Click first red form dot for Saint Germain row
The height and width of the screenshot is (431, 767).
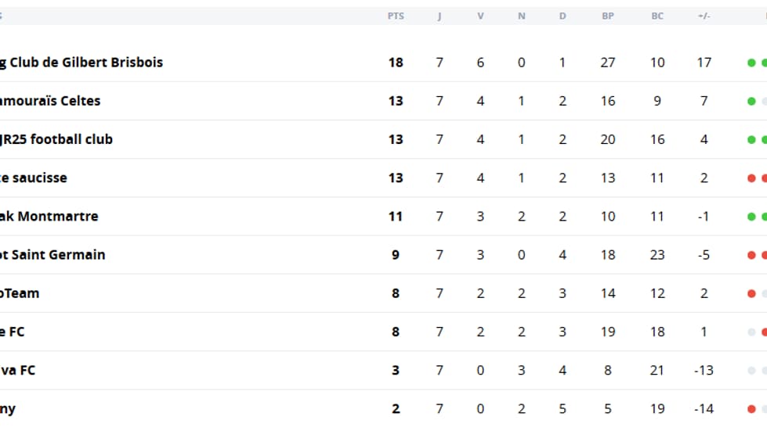751,255
